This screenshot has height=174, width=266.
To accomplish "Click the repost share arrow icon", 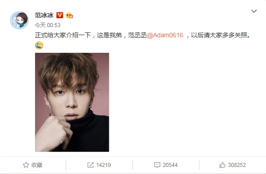I will (x=90, y=165).
